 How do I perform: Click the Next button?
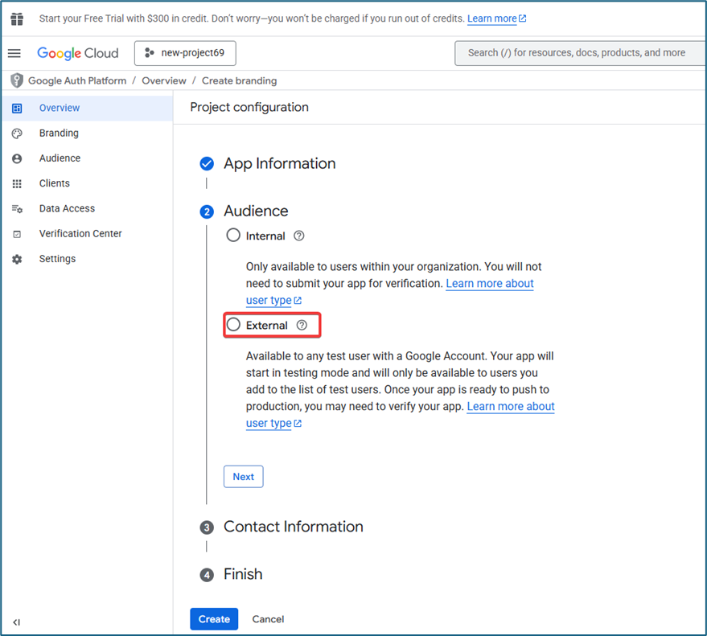pyautogui.click(x=243, y=477)
